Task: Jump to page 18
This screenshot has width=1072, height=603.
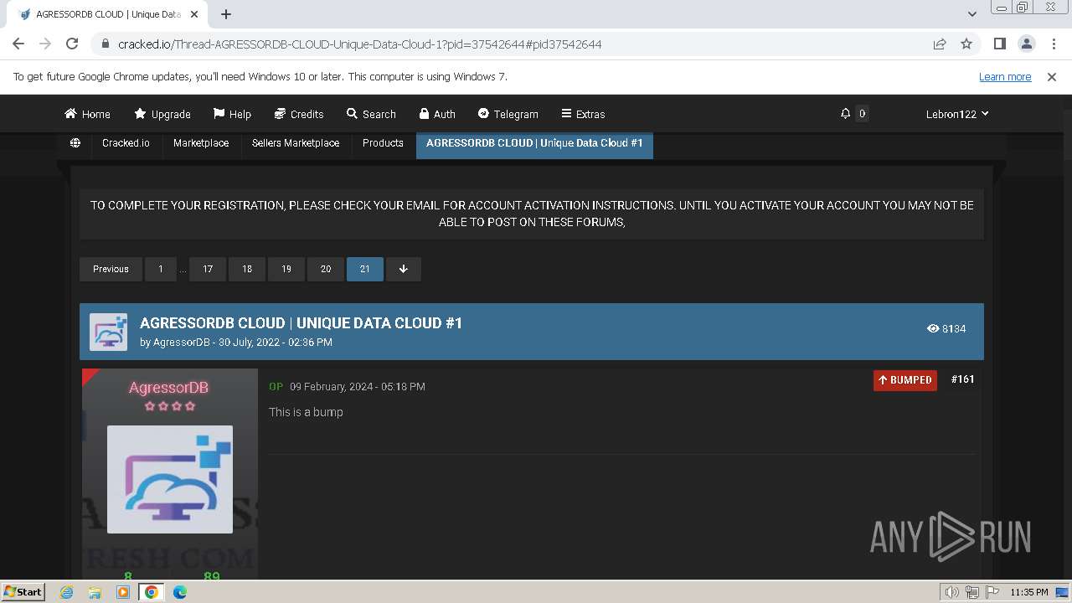Action: [x=247, y=269]
